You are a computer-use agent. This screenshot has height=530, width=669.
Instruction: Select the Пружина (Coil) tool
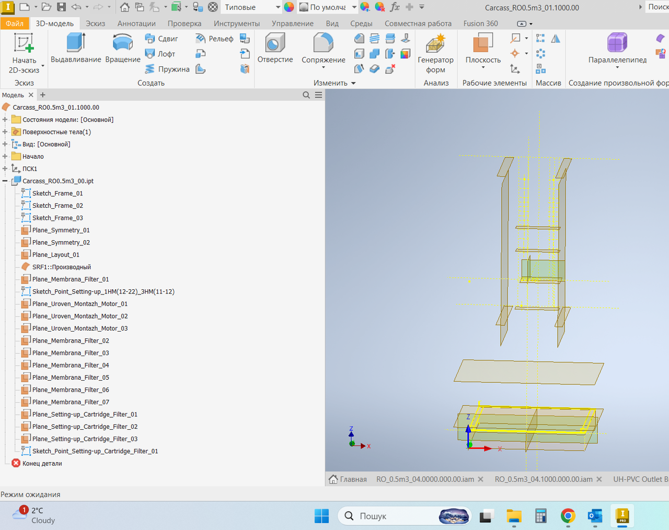tap(167, 69)
